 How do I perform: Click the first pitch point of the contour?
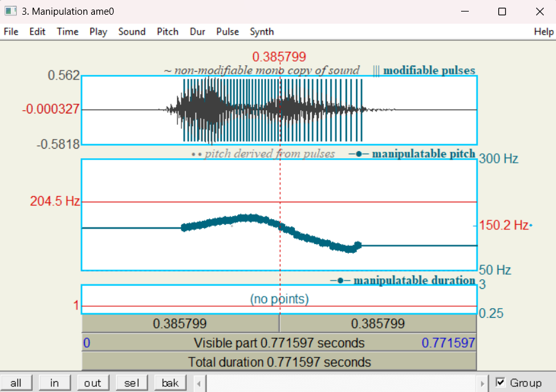point(183,227)
